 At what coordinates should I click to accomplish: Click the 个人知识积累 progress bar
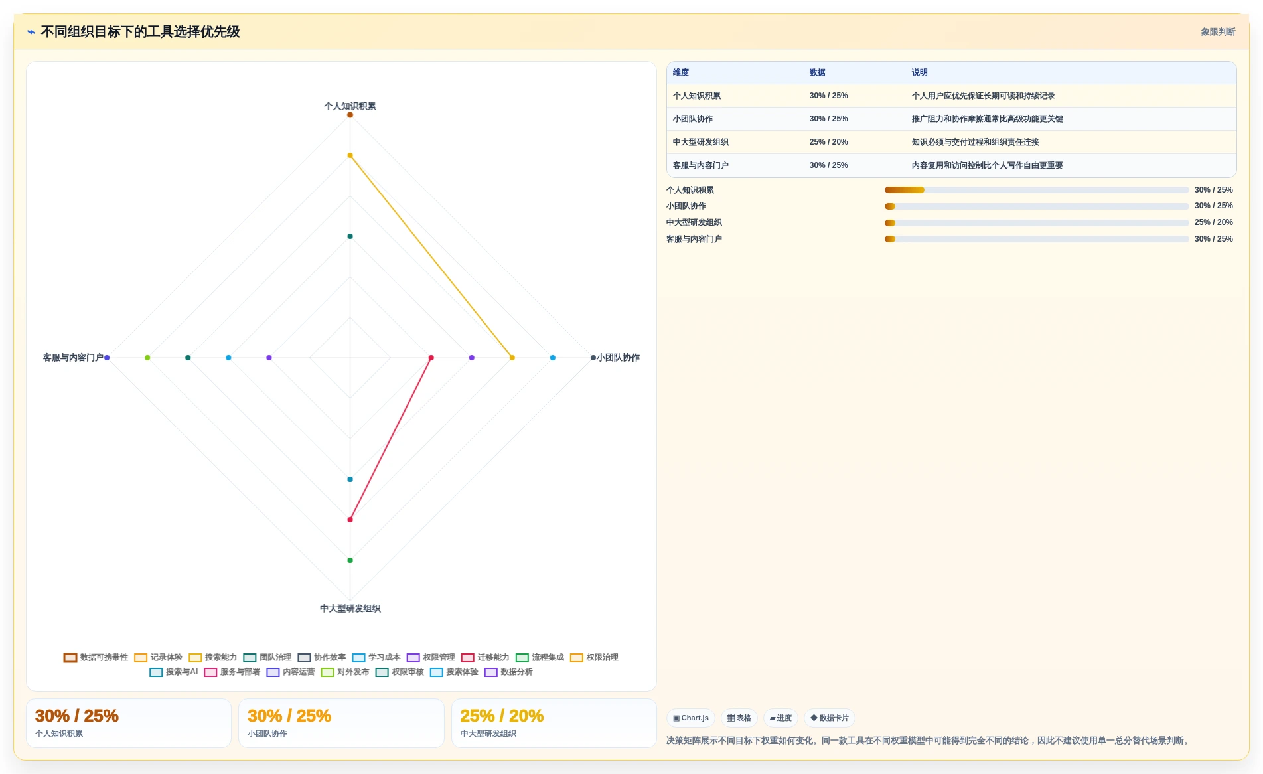(x=1037, y=190)
